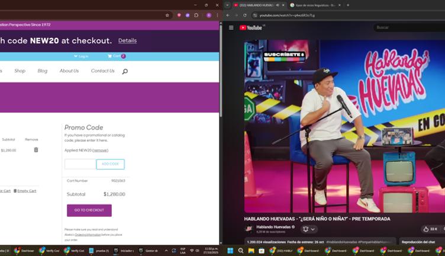Go forward in the YouTube browser window

(x=236, y=15)
